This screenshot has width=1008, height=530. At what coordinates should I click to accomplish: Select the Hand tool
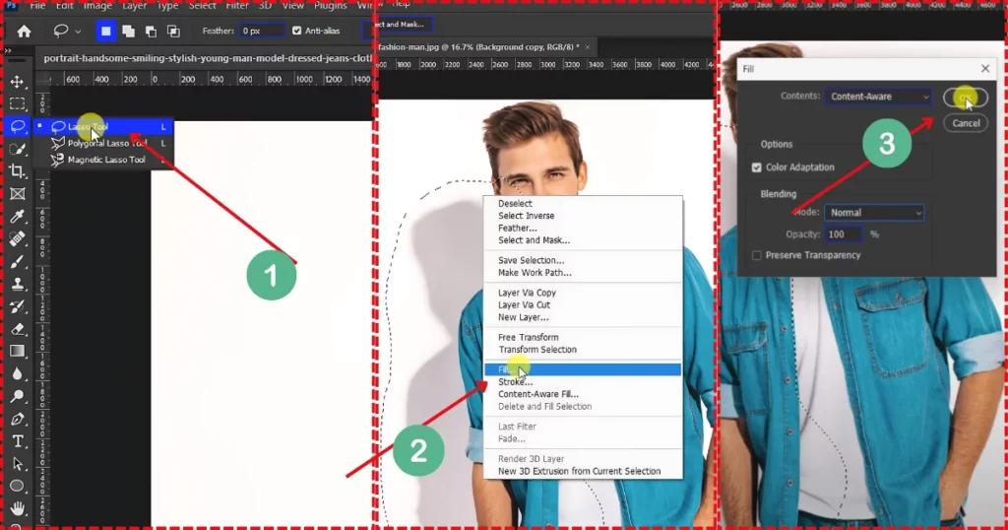tap(18, 508)
